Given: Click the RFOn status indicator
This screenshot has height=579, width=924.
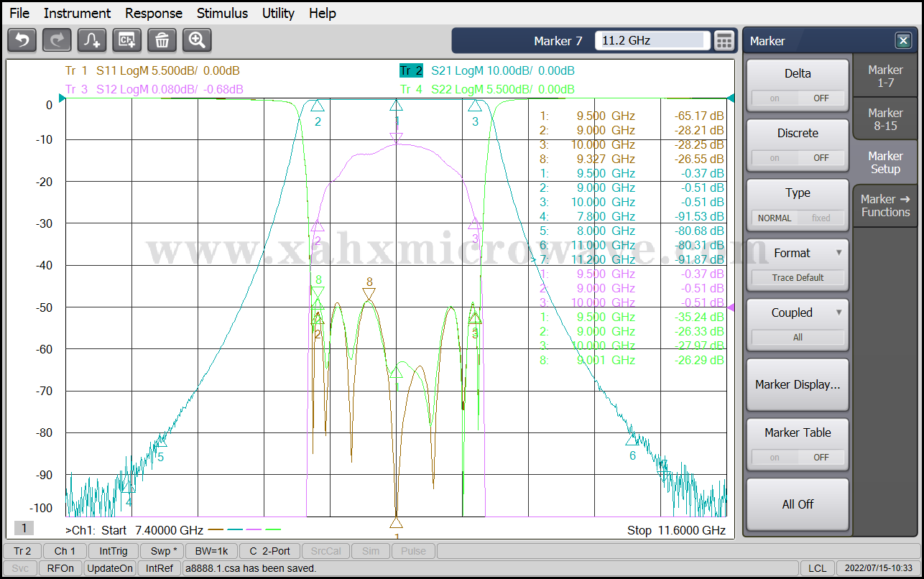Looking at the screenshot, I should coord(60,568).
